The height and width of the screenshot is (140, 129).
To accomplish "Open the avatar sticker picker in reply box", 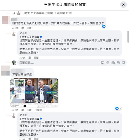I will [x=103, y=63].
